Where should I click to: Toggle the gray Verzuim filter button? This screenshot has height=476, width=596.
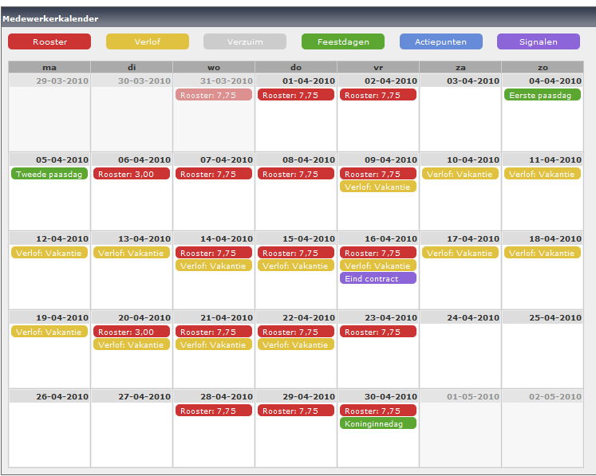pyautogui.click(x=245, y=41)
